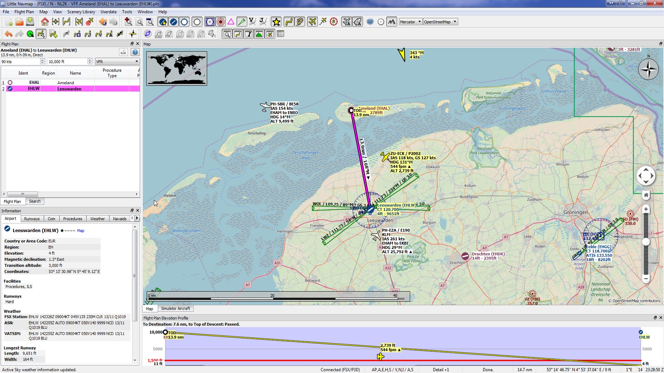Adjust flight plan altitude icon
Image resolution: width=664 pixels, height=373 pixels.
133,34
